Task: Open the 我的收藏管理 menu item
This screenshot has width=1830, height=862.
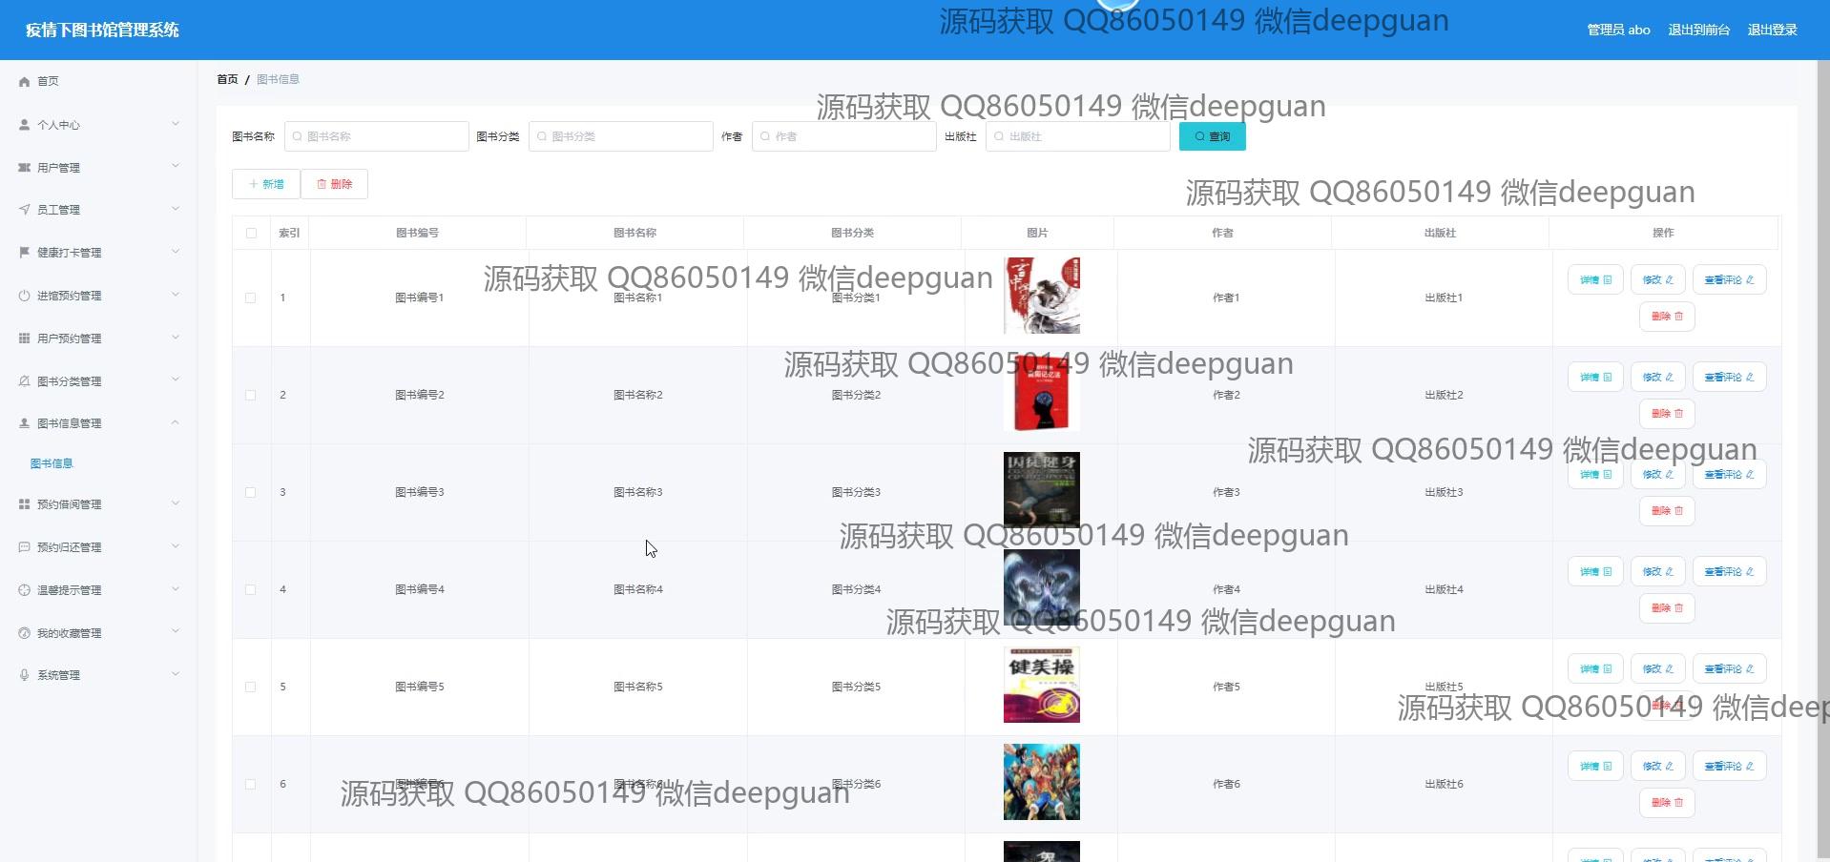Action: [x=69, y=633]
